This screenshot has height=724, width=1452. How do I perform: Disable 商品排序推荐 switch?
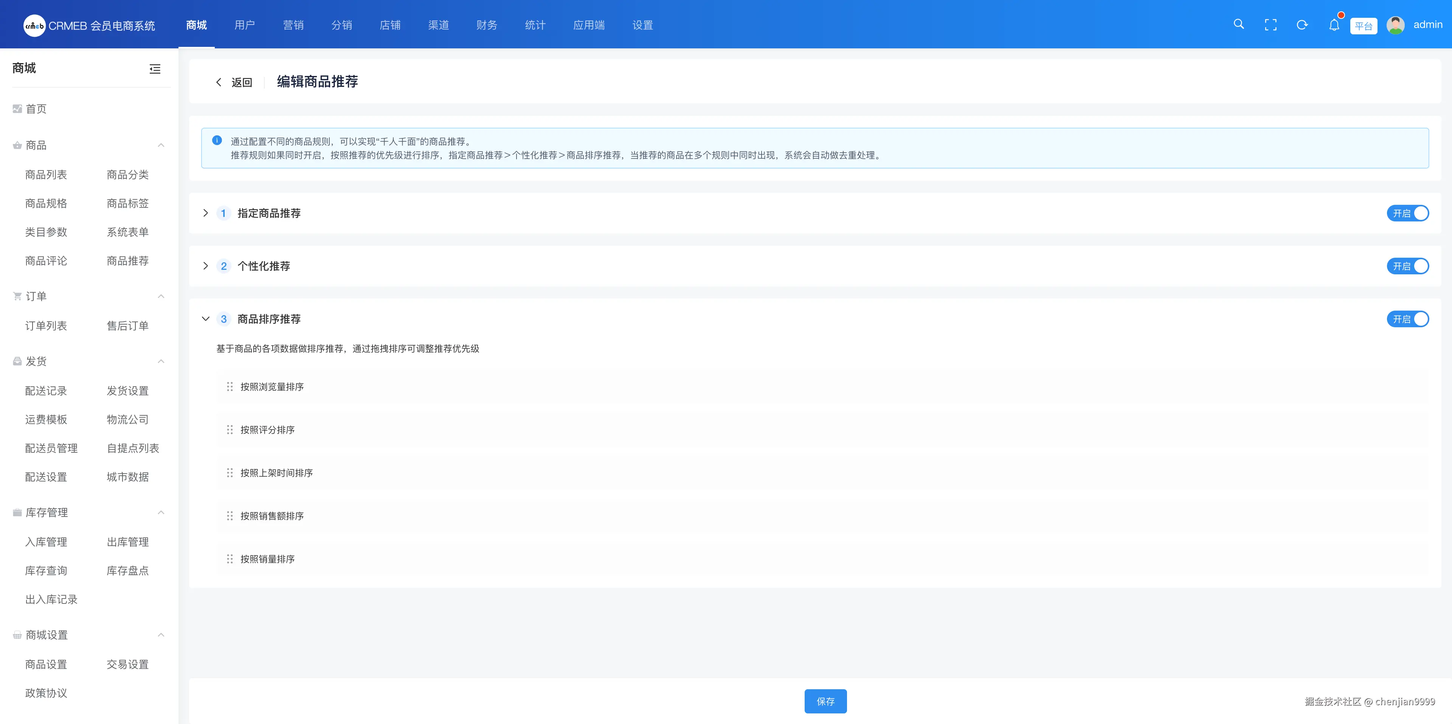pyautogui.click(x=1407, y=319)
